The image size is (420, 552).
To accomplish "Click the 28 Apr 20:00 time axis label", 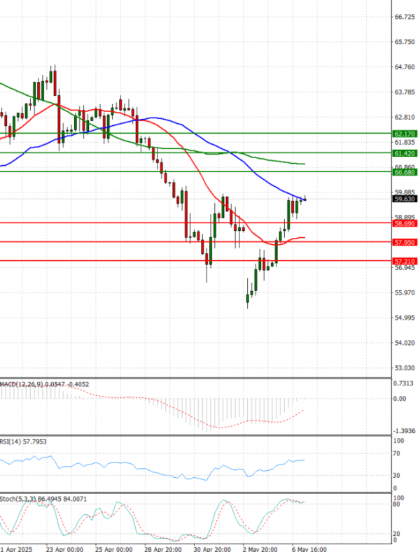I will pyautogui.click(x=163, y=549).
